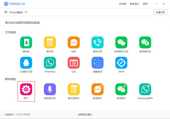This screenshot has height=119, width=170.
Task: Click the 文本数据 section heading
Action: pyautogui.click(x=10, y=32)
